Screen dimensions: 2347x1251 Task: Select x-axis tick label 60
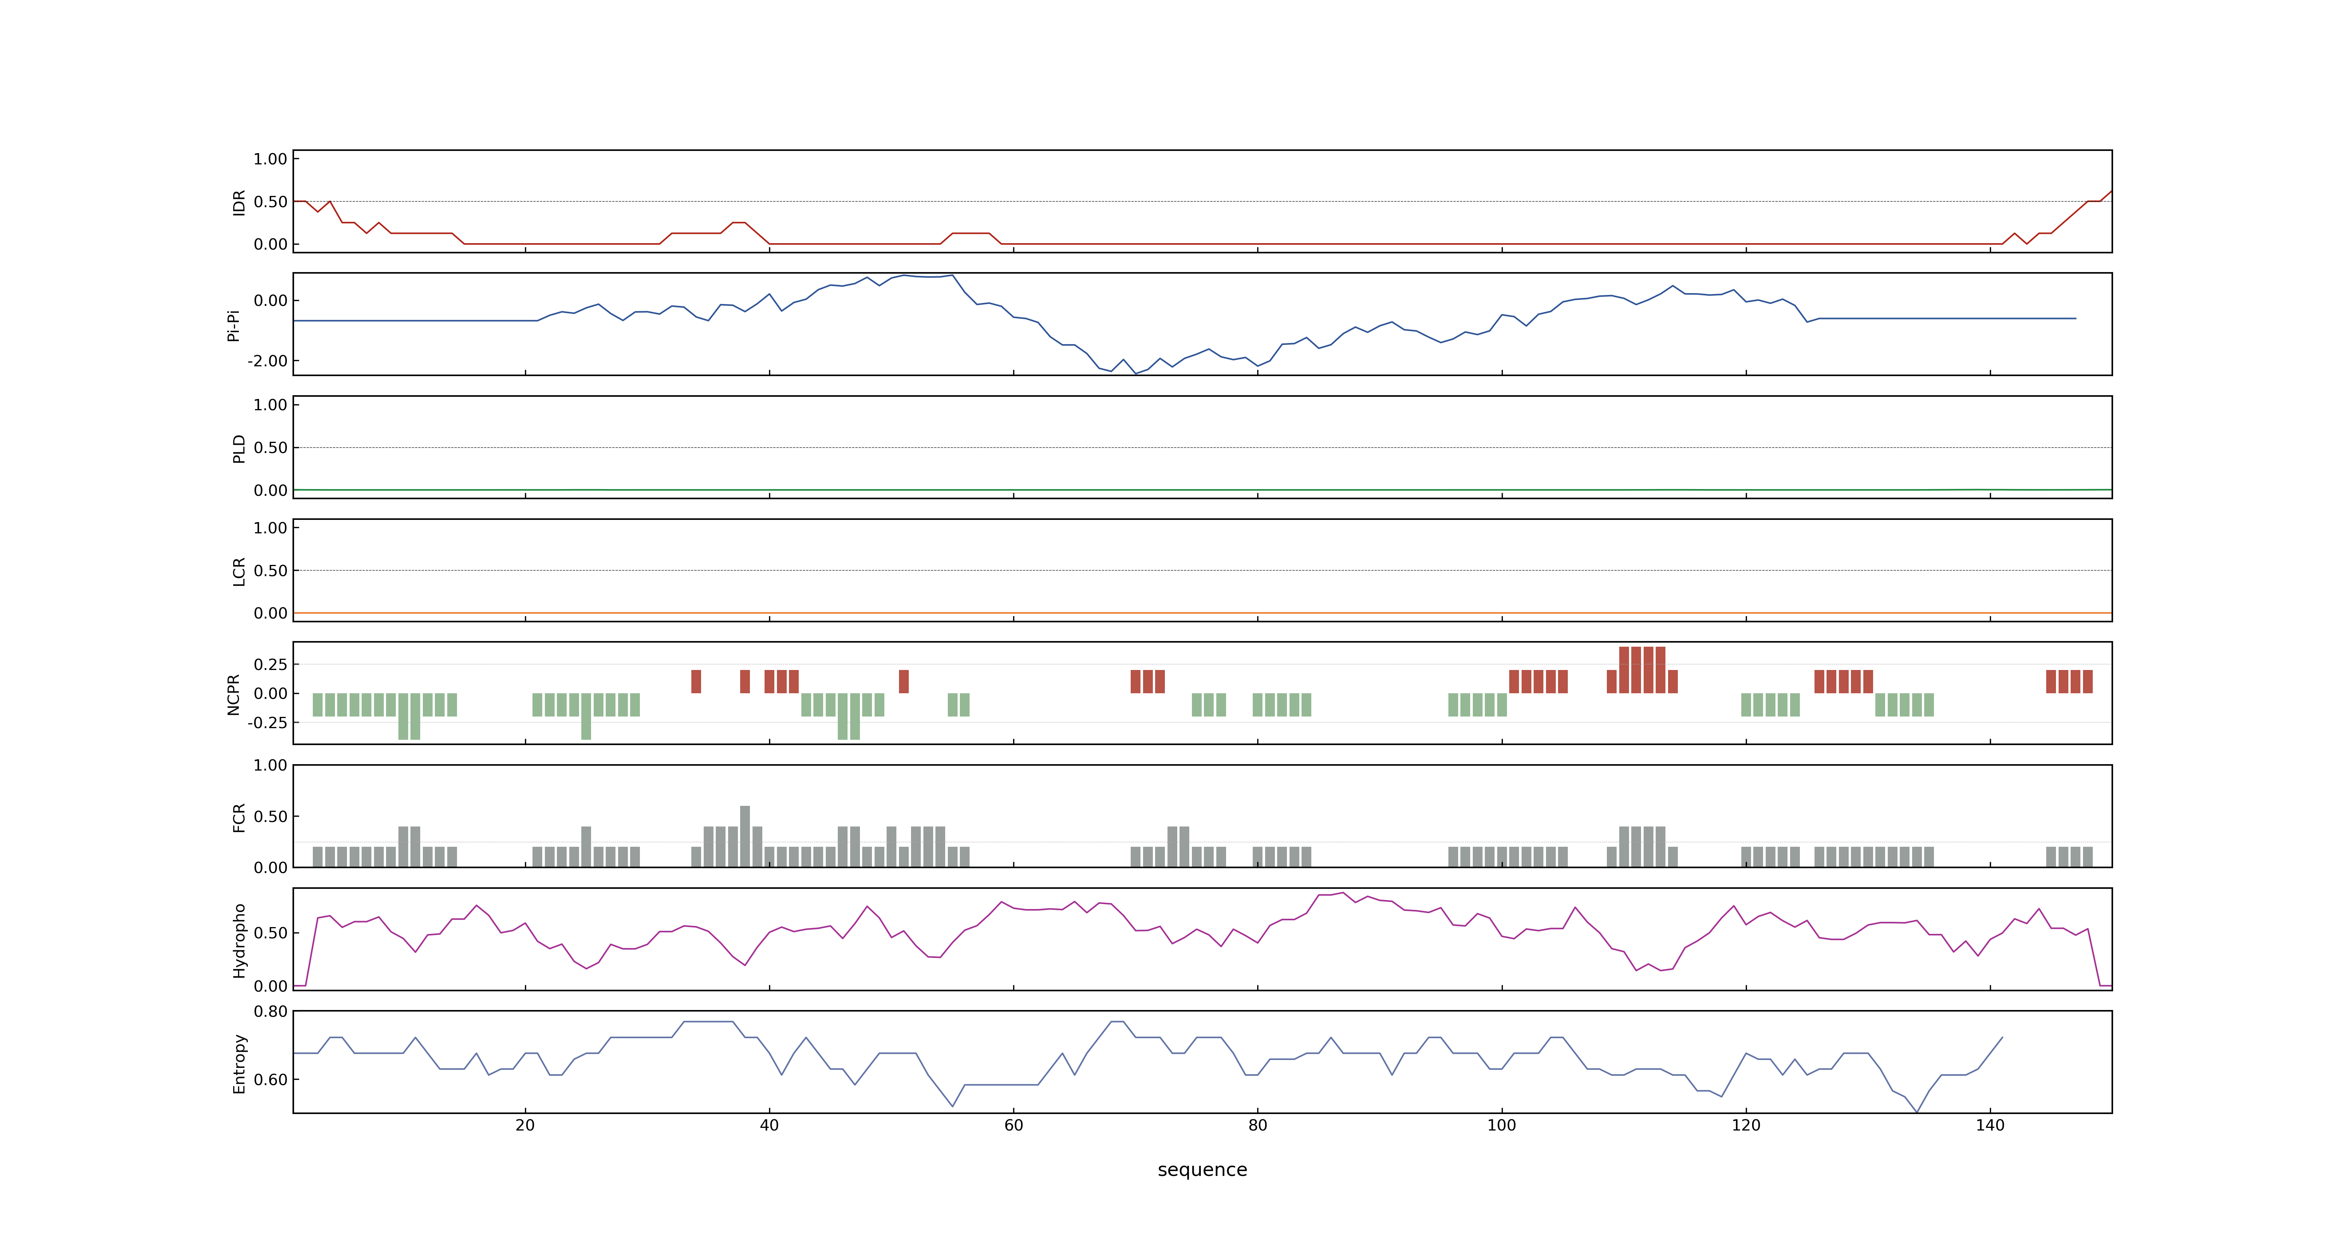1013,1125
